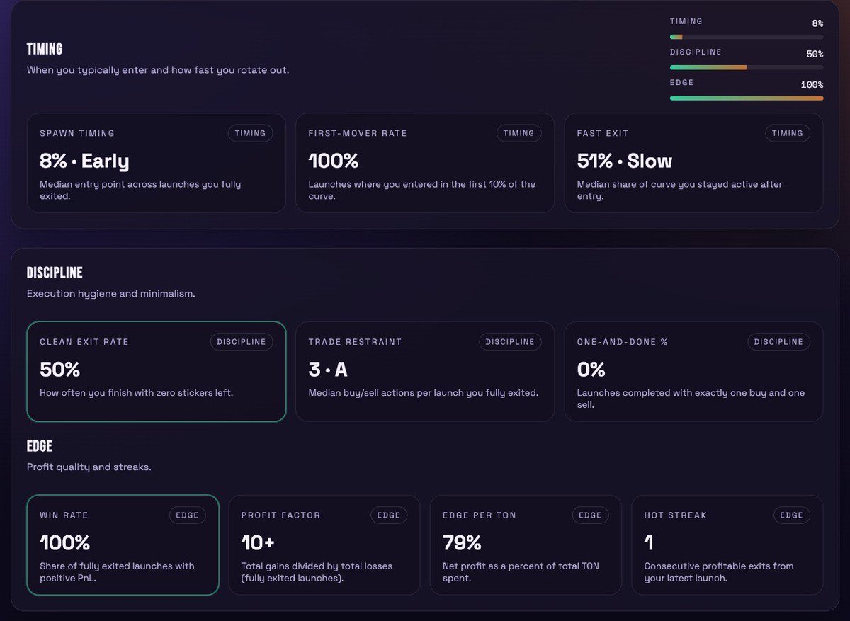Viewport: 850px width, 621px height.
Task: Click the DISCIPLINE tag on Trade Restraint
Action: pyautogui.click(x=510, y=342)
